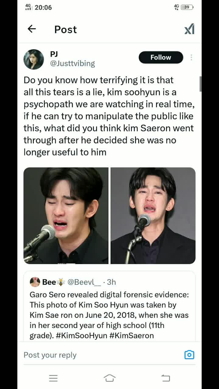Tap the Android back navigation button

(x=165, y=378)
